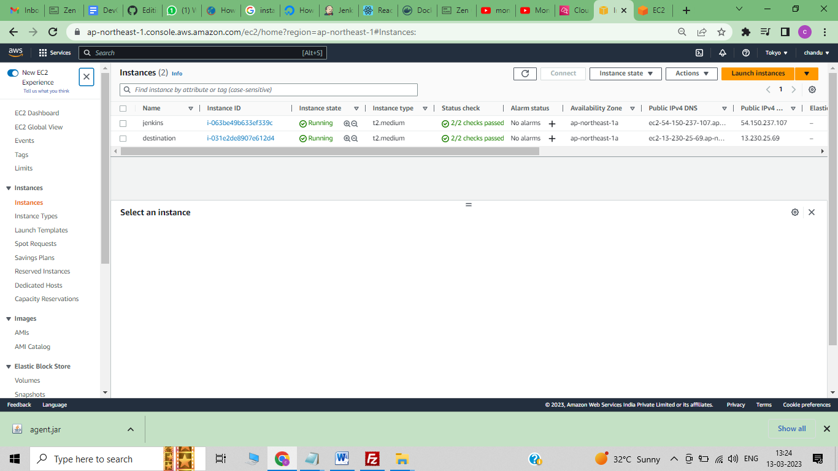Click the AWS home logo

pos(15,52)
